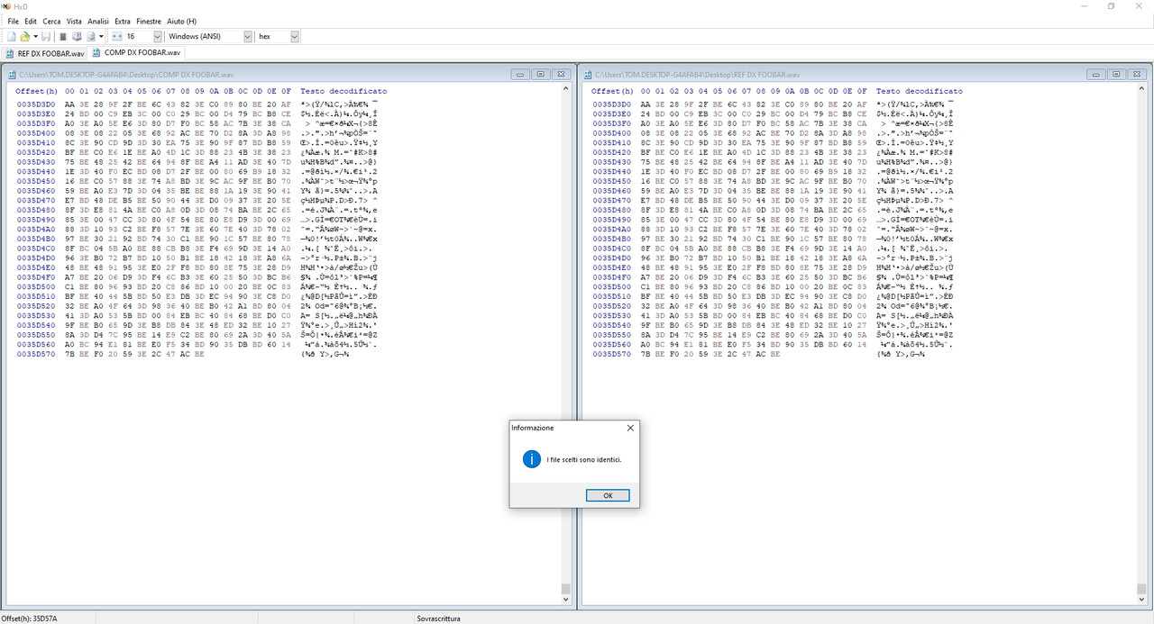Click the HxD application icon in title bar

(x=6, y=6)
